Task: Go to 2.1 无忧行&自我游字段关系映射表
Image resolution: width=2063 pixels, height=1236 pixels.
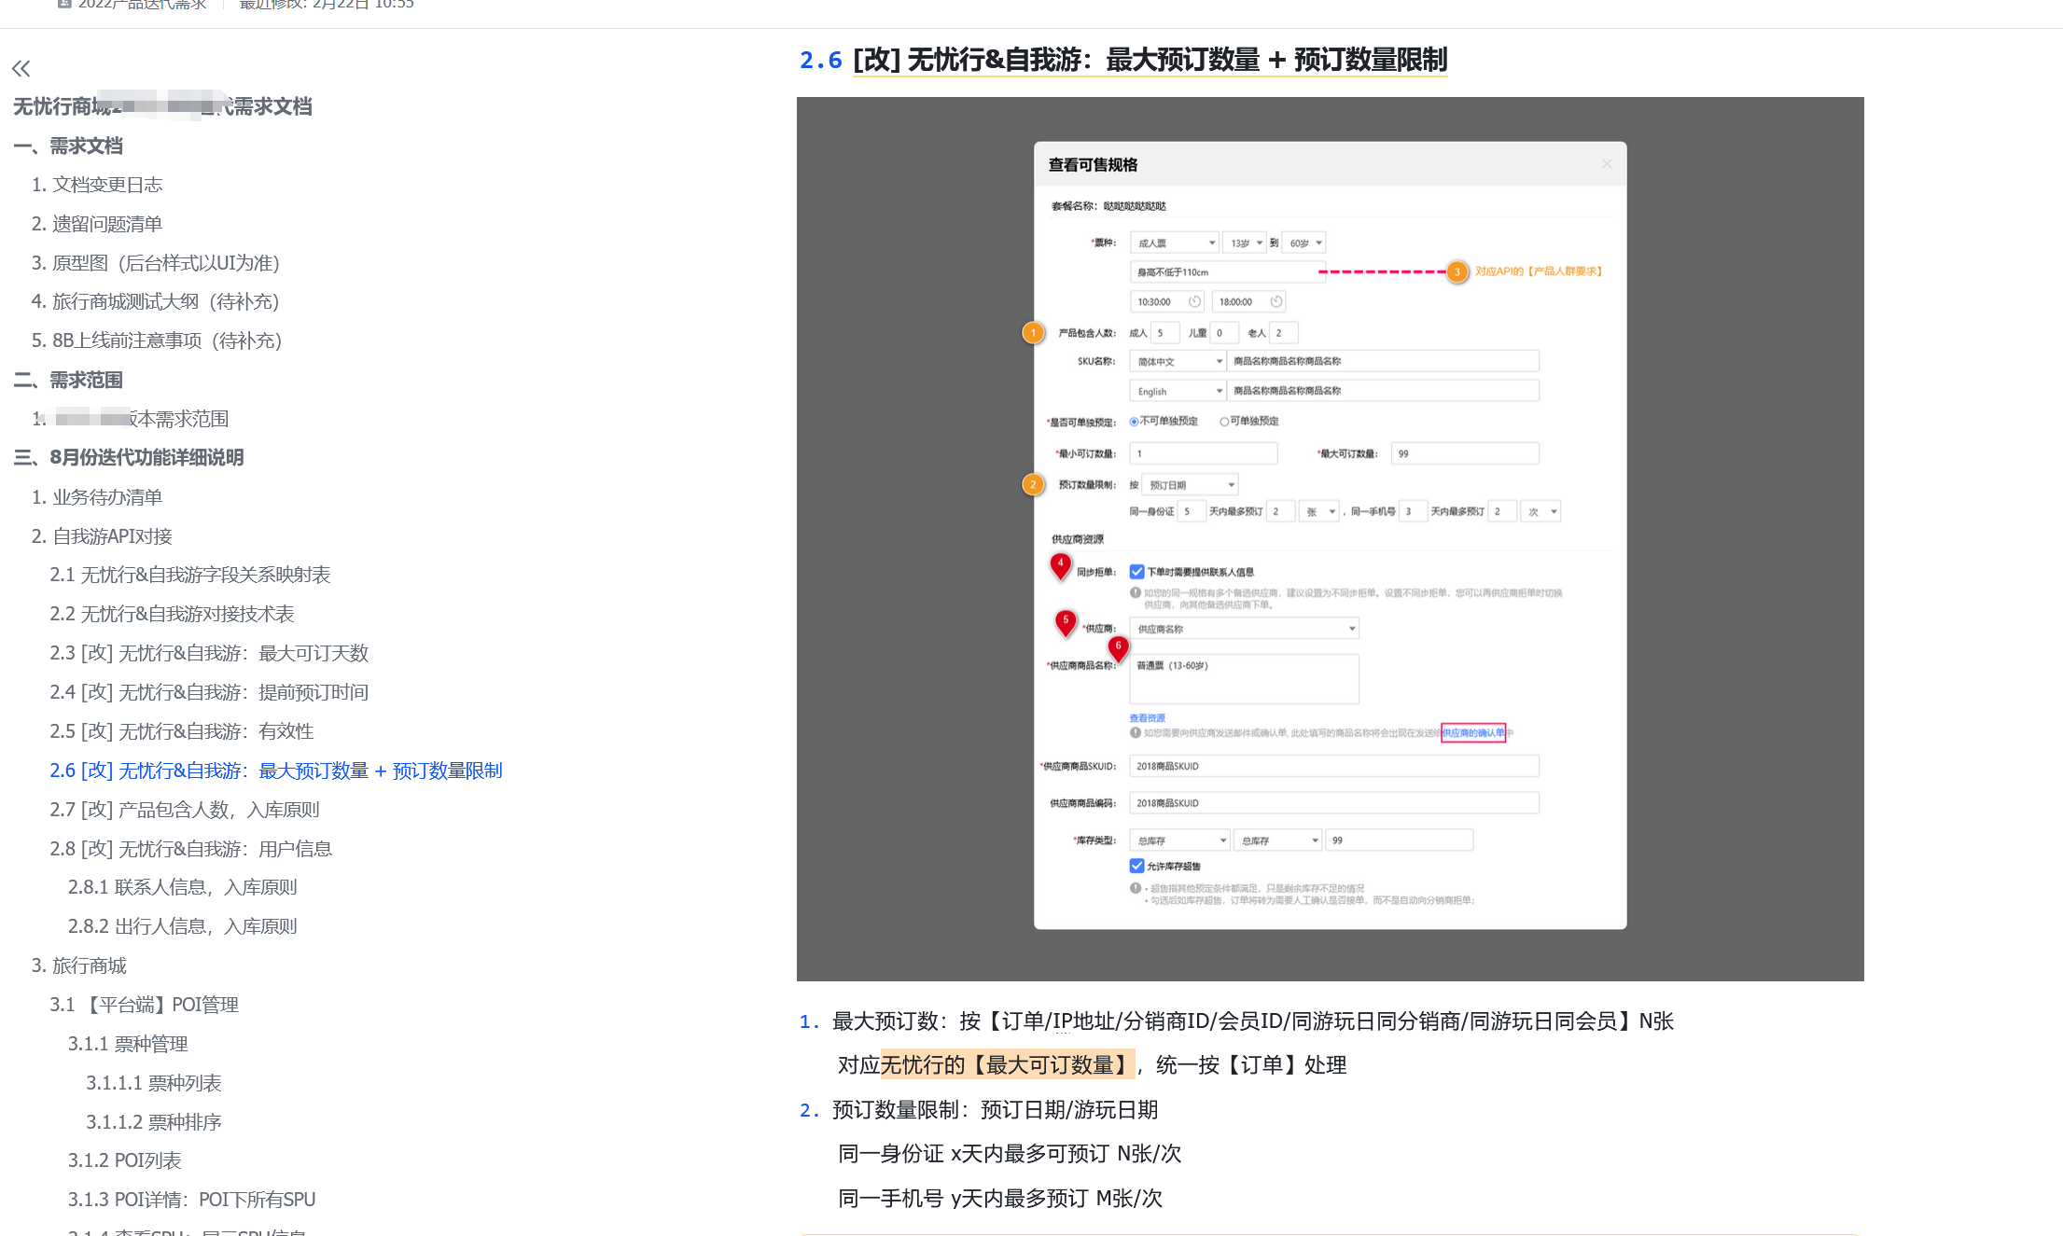Action: tap(190, 575)
